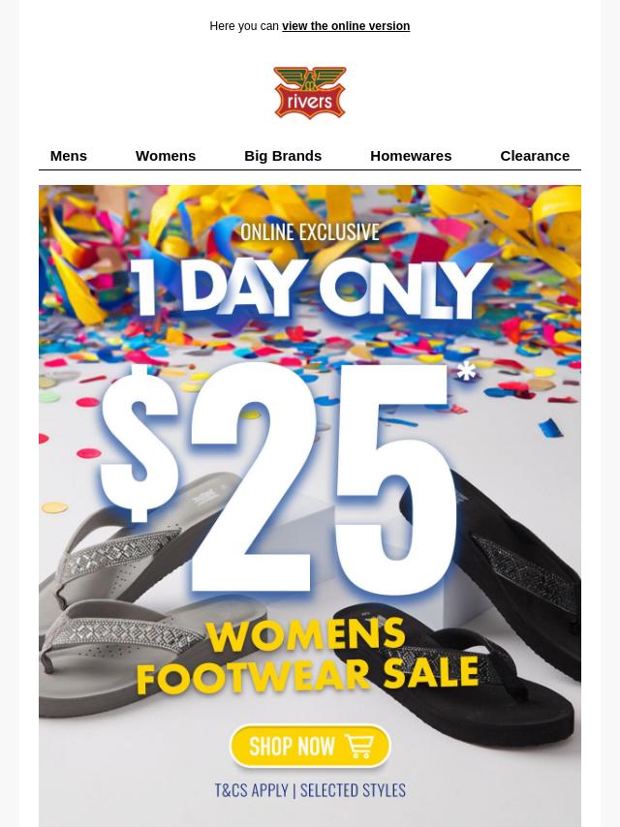
Task: Go to the Big Brands section
Action: click(283, 156)
